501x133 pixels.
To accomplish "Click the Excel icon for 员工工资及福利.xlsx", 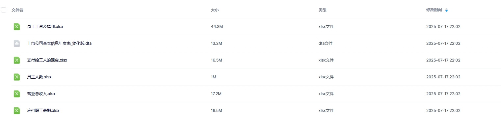I will [17, 27].
